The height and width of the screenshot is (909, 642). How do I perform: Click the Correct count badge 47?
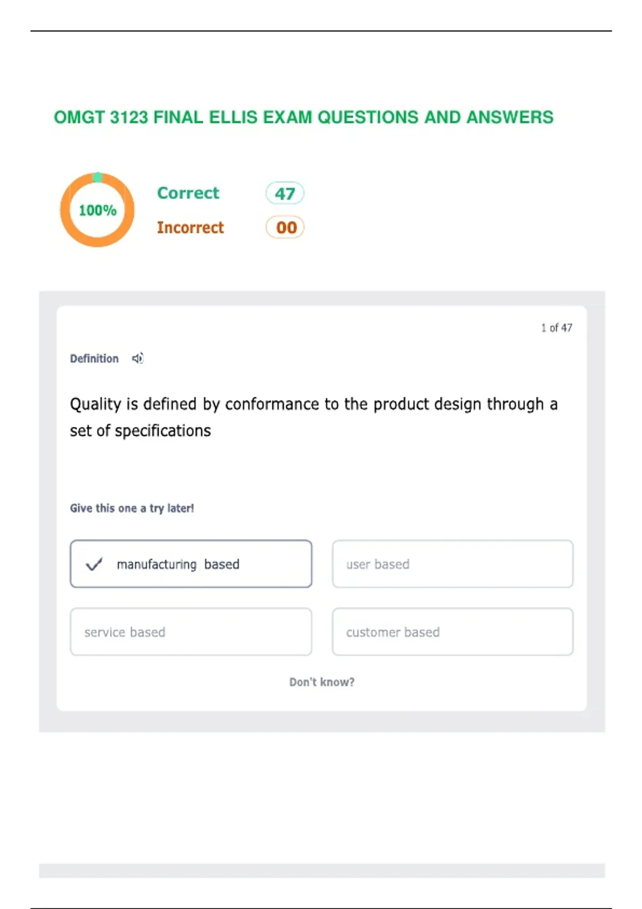coord(285,193)
